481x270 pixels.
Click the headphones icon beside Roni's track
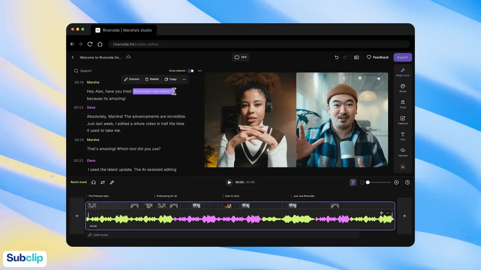(x=94, y=182)
